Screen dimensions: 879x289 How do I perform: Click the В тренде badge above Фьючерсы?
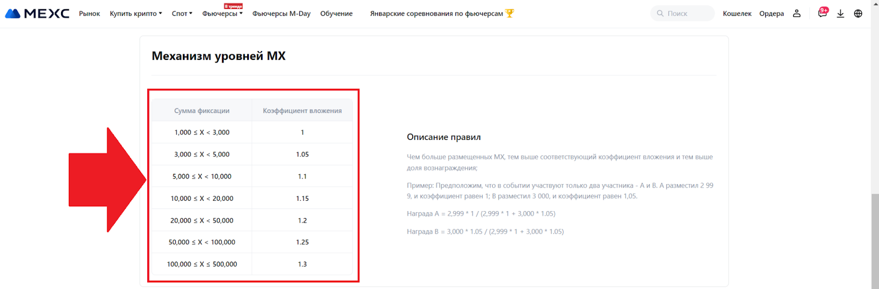click(233, 6)
